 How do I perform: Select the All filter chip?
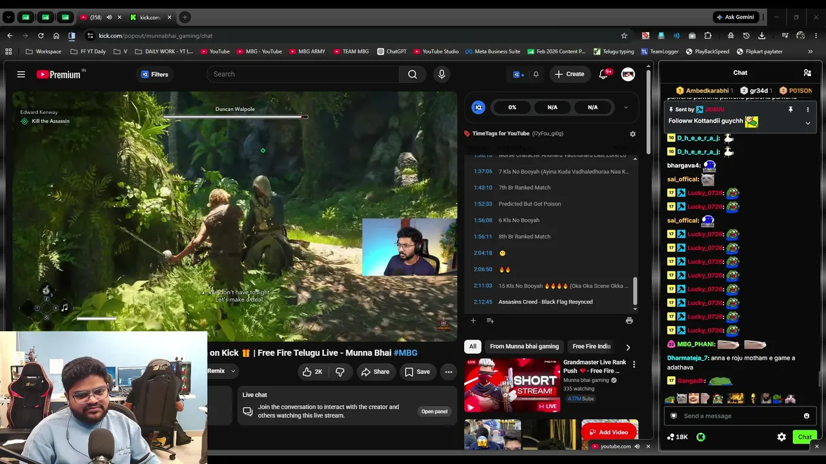472,347
